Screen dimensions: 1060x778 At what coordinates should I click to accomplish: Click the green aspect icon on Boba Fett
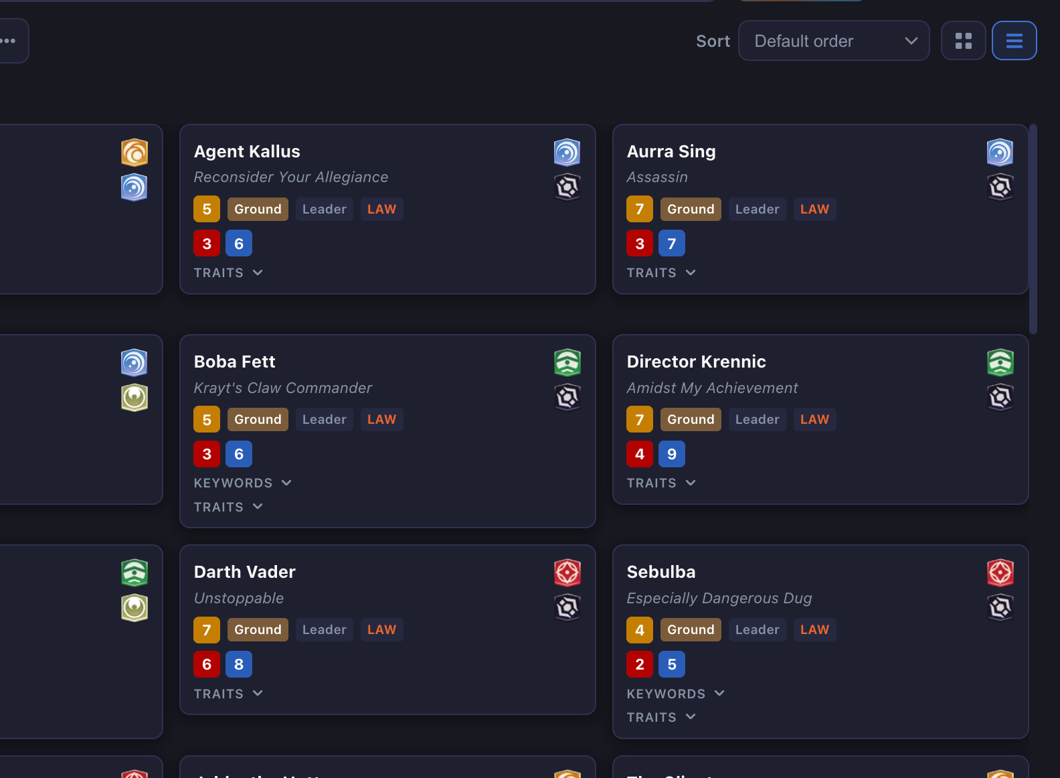point(567,363)
